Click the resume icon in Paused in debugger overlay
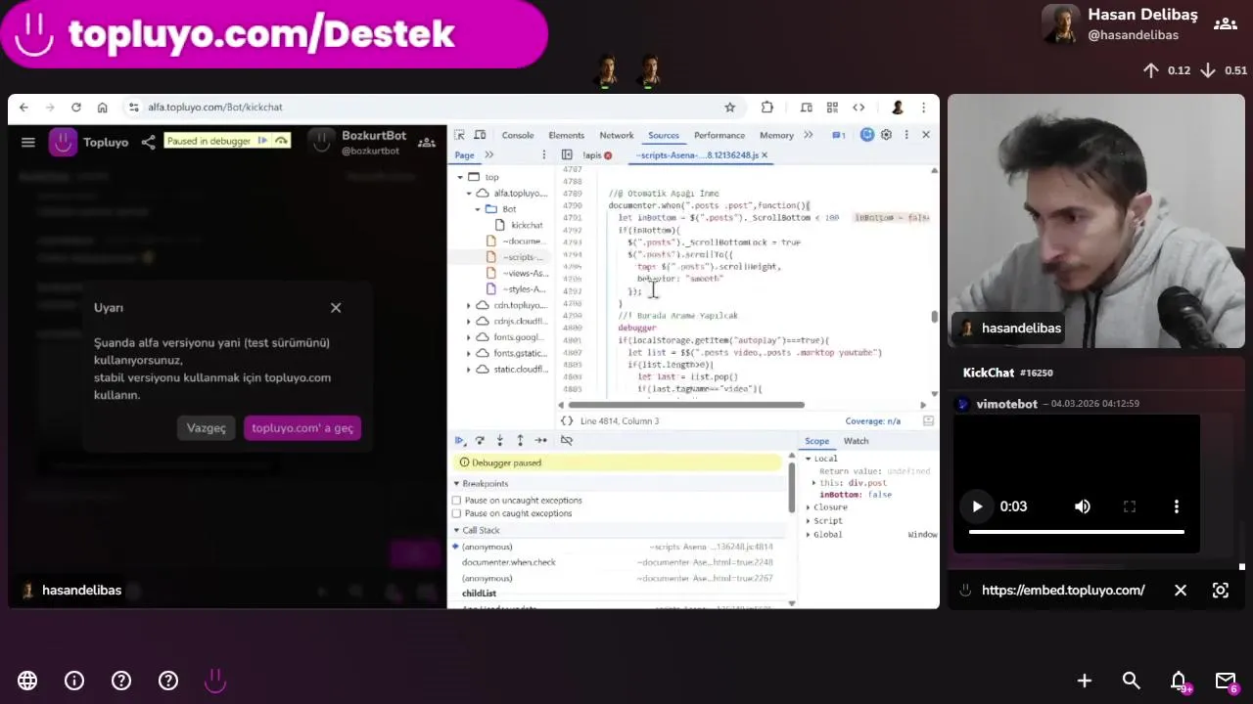The image size is (1253, 704). pos(262,141)
